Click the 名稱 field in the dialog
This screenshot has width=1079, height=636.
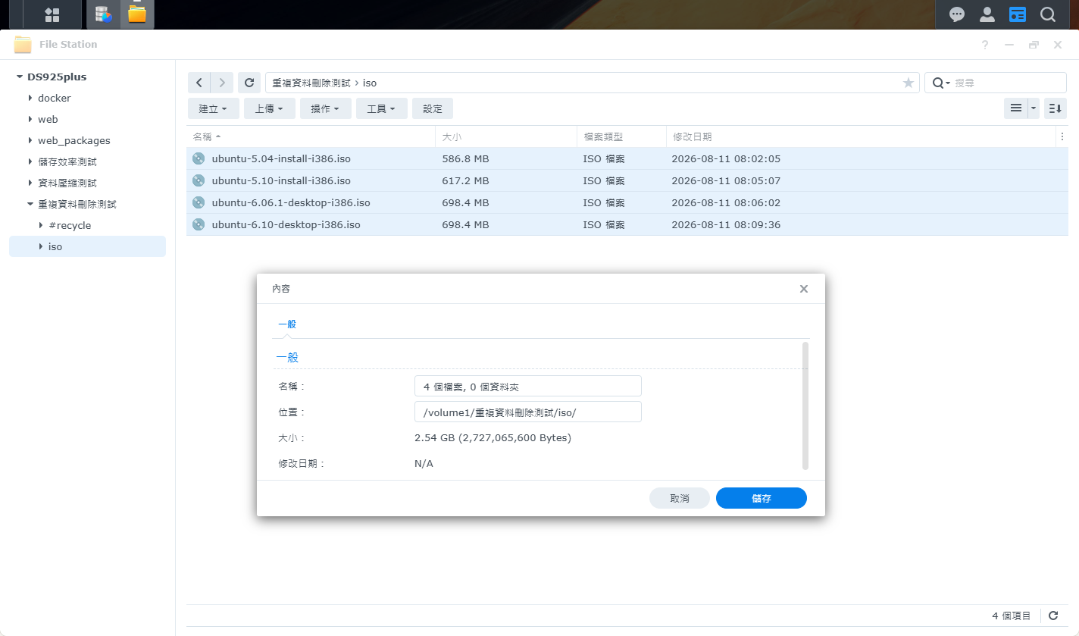point(528,386)
